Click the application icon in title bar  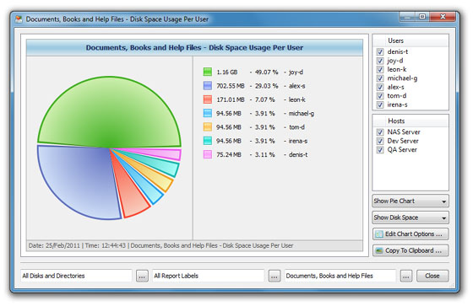pyautogui.click(x=19, y=19)
